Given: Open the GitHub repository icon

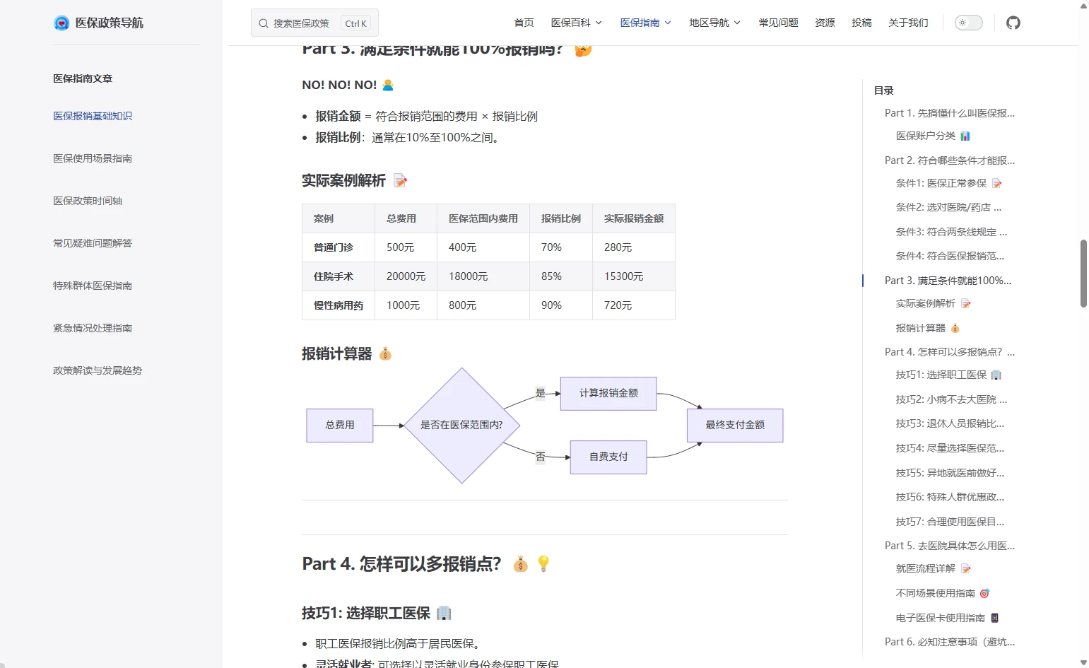Looking at the screenshot, I should [1013, 23].
